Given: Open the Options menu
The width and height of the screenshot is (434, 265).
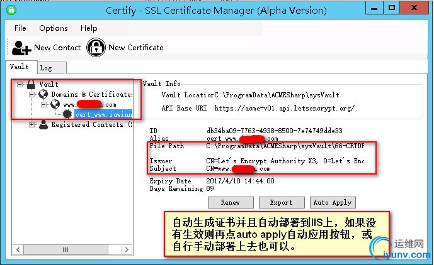Looking at the screenshot, I should coord(54,28).
